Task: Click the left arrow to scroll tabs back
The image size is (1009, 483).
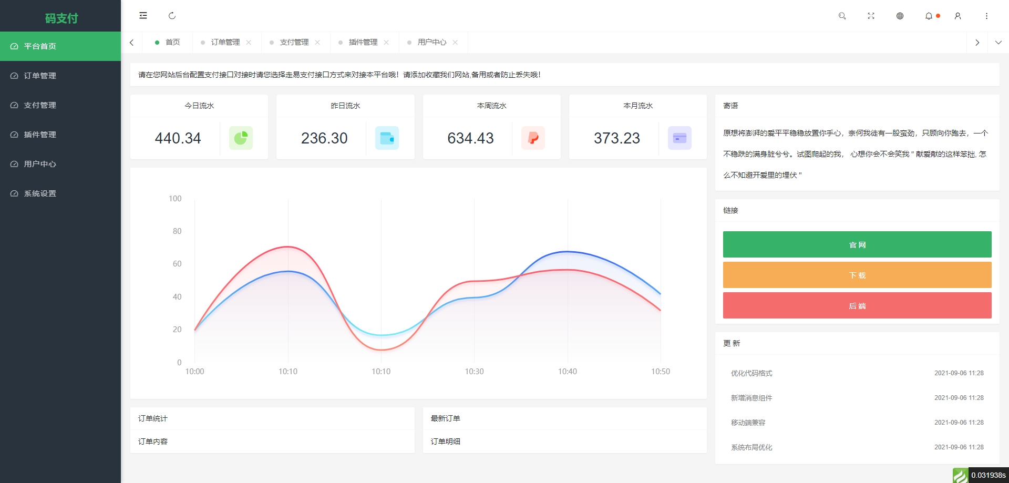Action: pyautogui.click(x=132, y=42)
